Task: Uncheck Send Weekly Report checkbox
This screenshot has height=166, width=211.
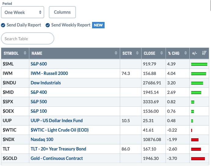Action: (x=48, y=25)
